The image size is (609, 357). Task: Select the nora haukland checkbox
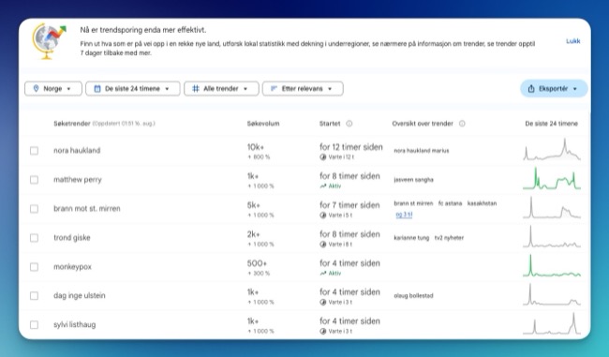pyautogui.click(x=34, y=150)
